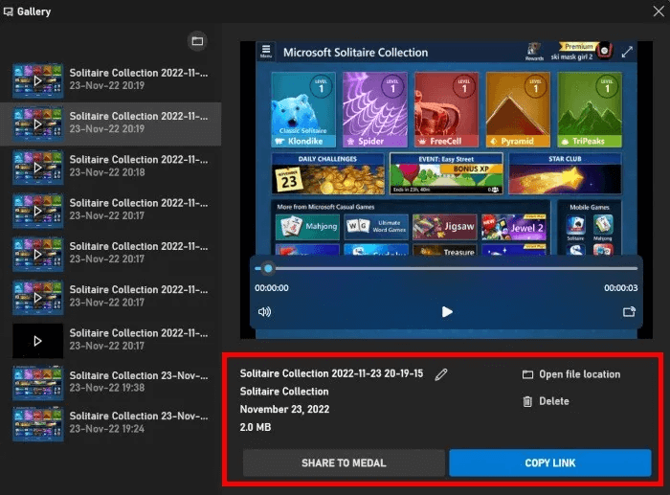
Task: Mute the video with the speaker icon
Action: 264,311
